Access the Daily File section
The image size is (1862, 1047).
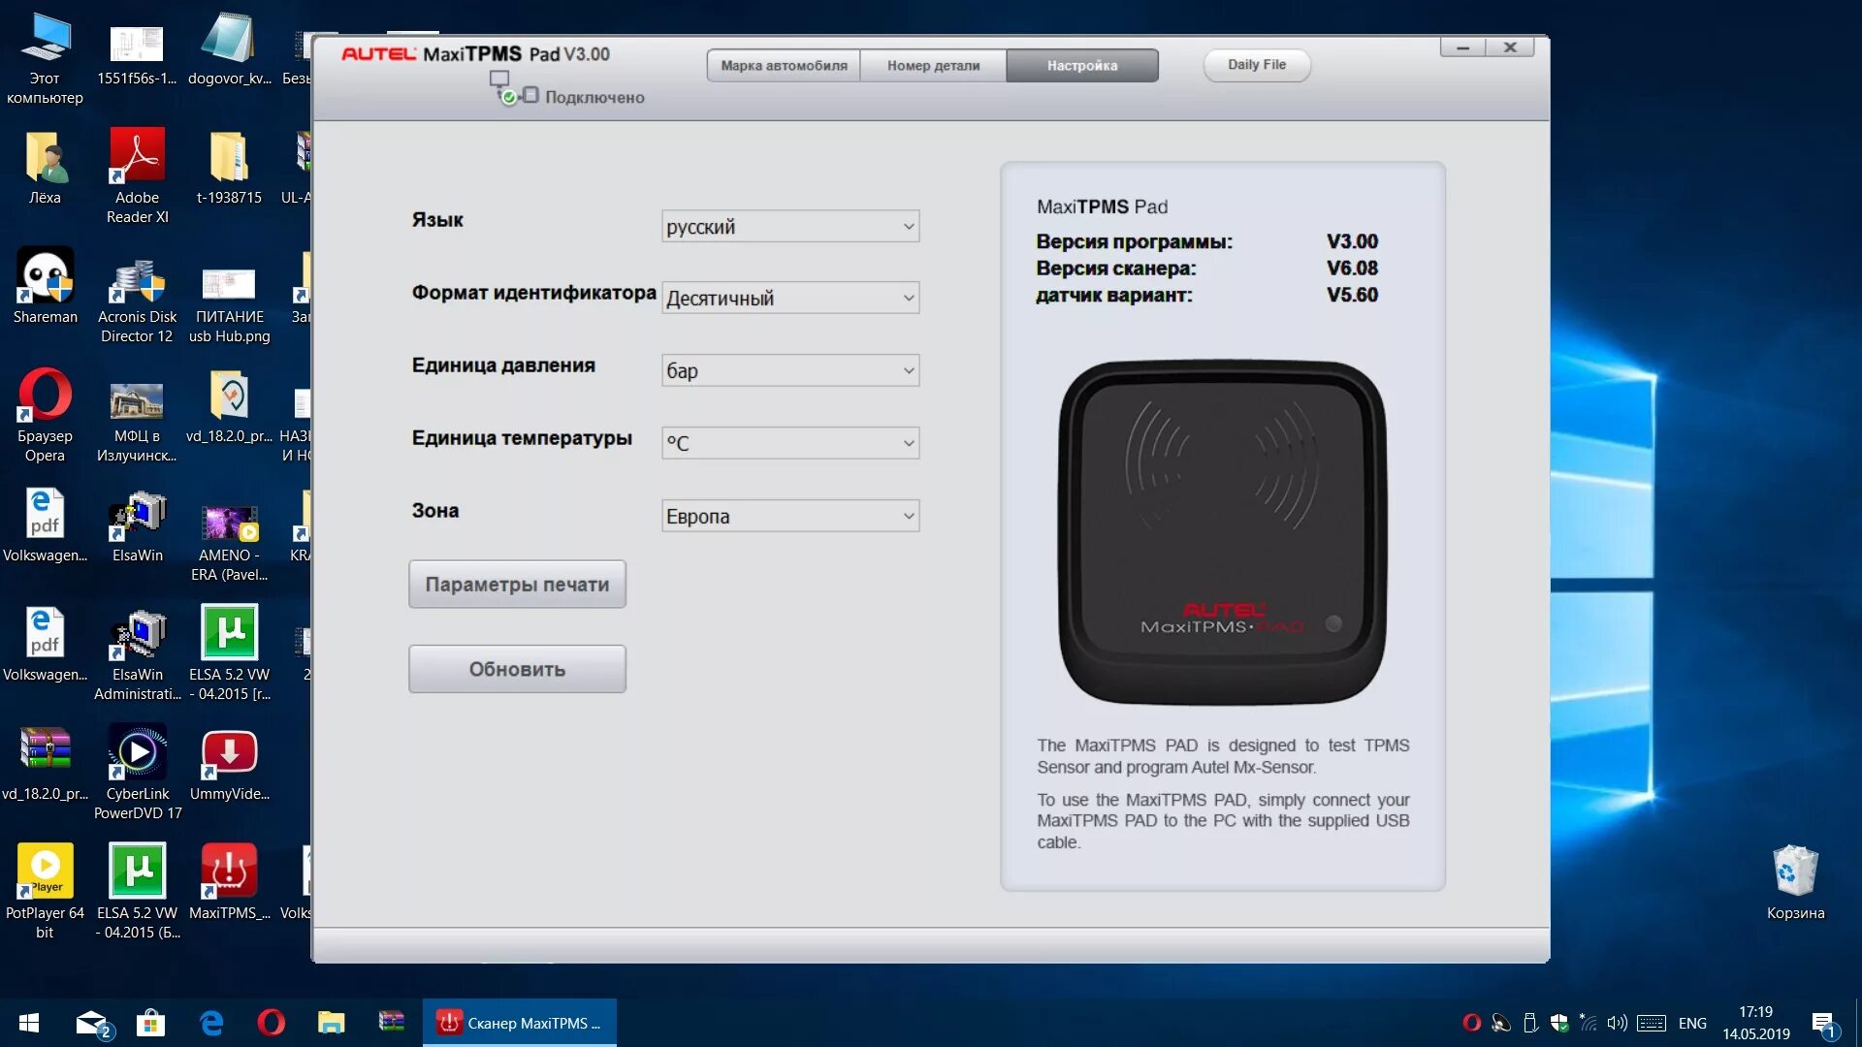click(x=1257, y=65)
